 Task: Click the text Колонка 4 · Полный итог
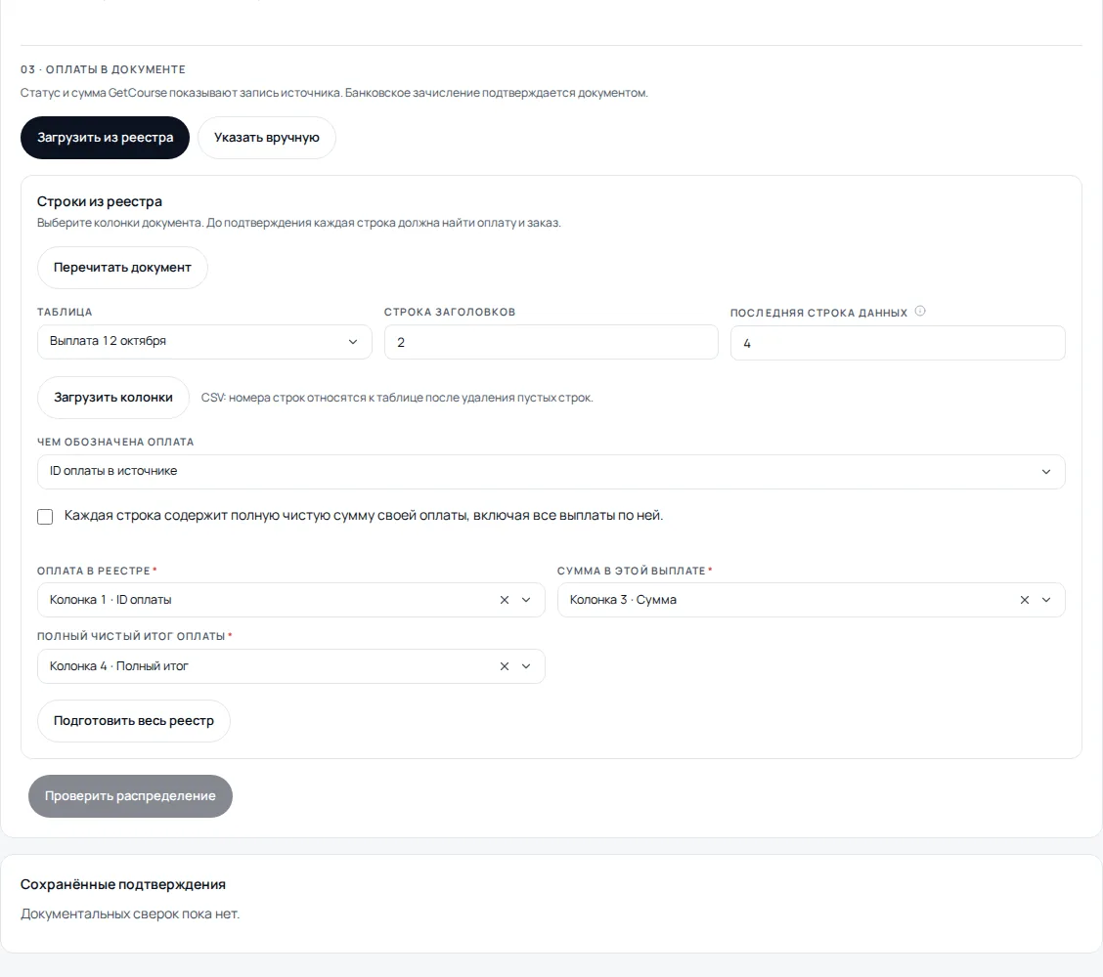[x=119, y=666]
